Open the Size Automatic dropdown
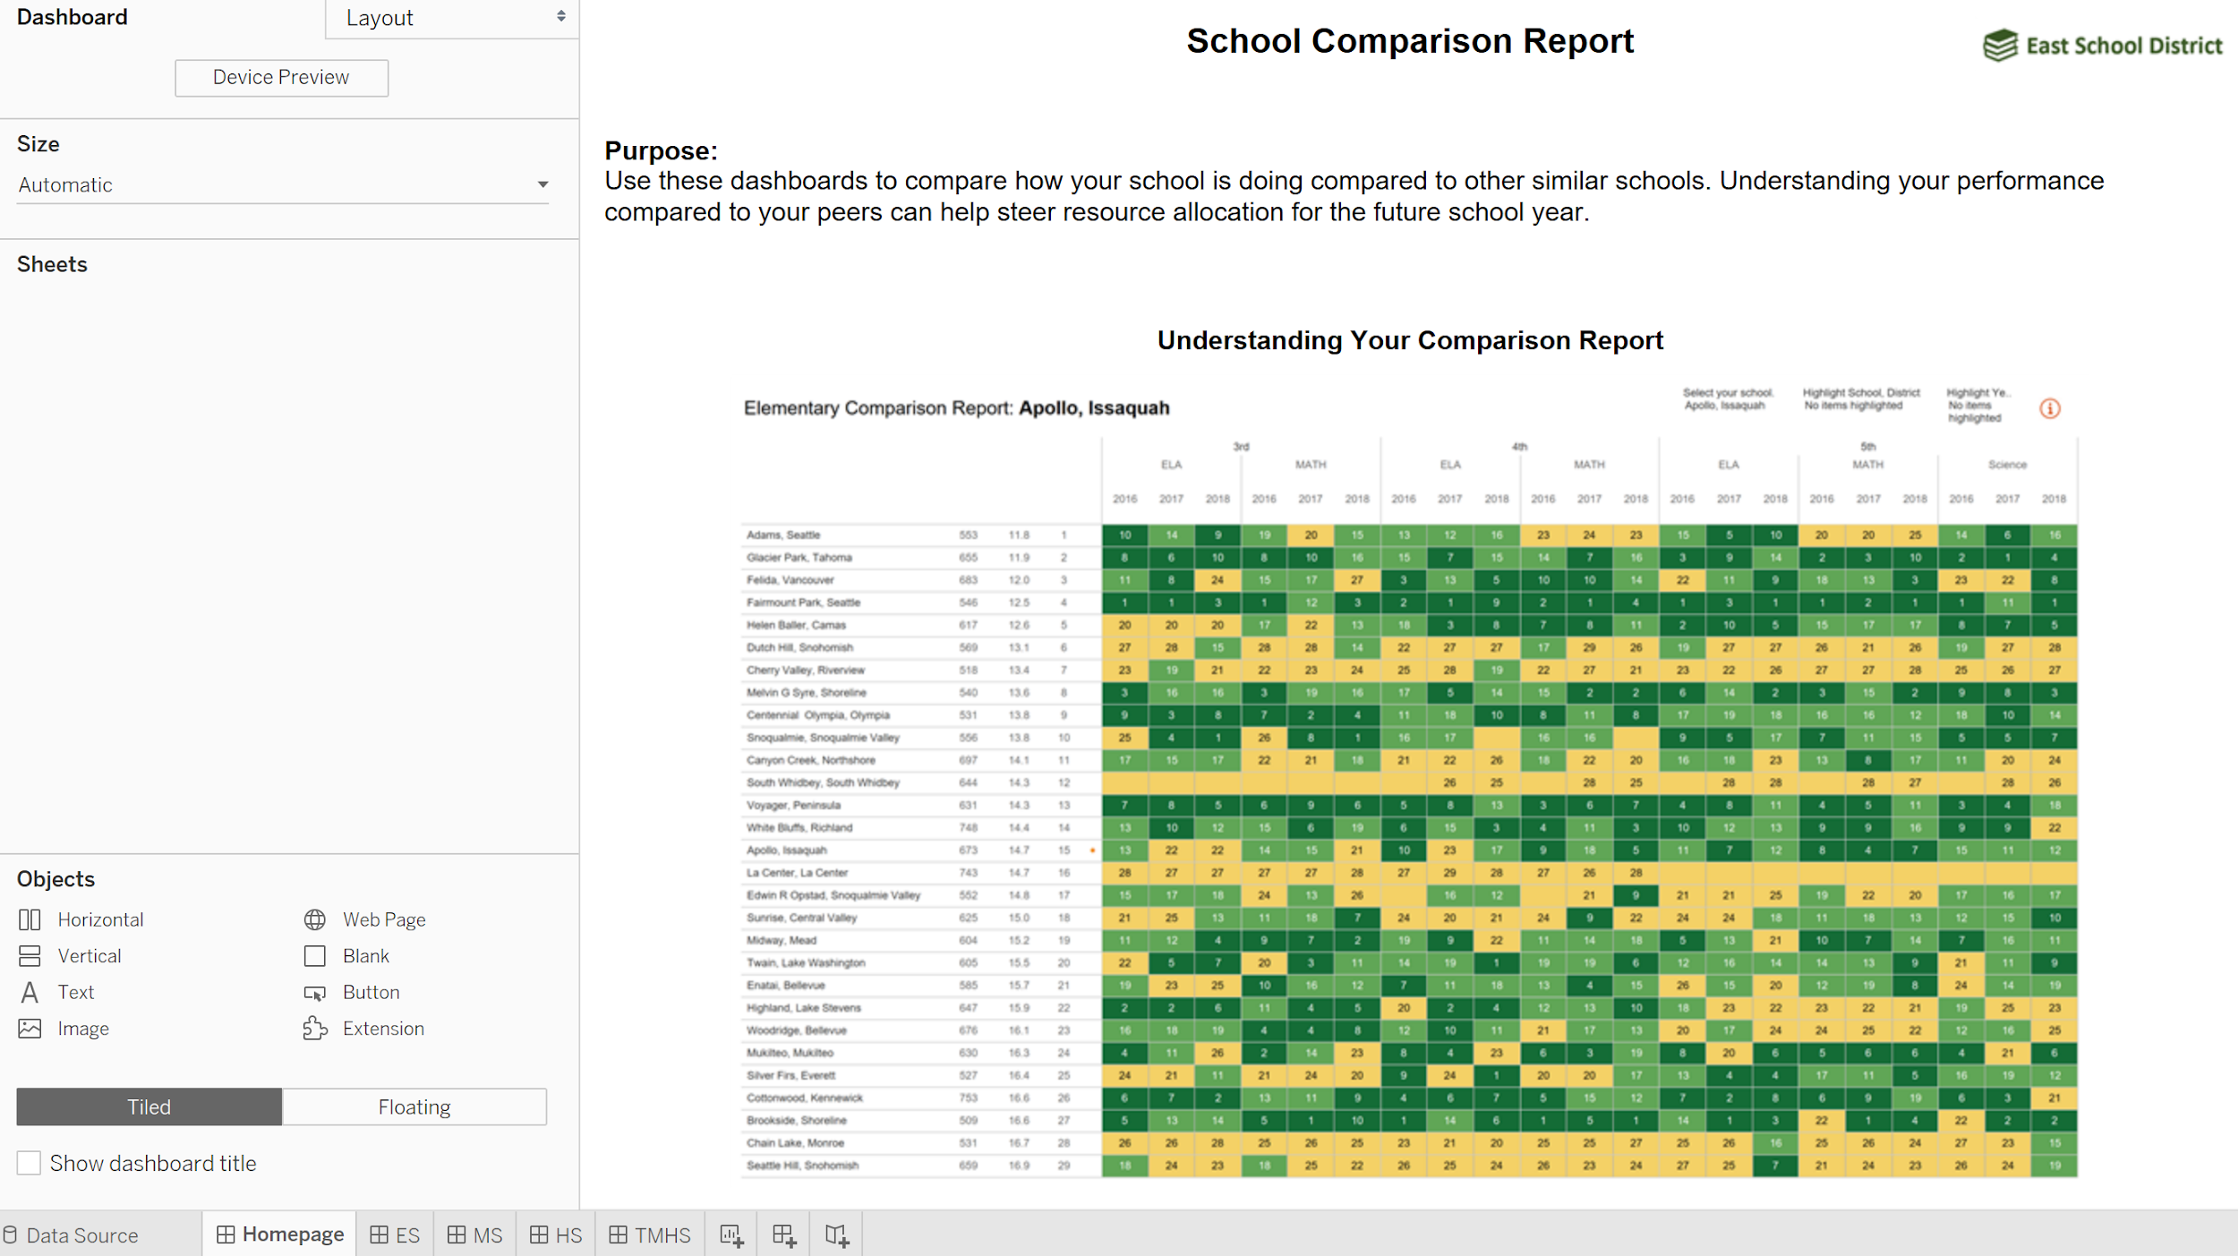Image resolution: width=2238 pixels, height=1256 pixels. point(283,184)
